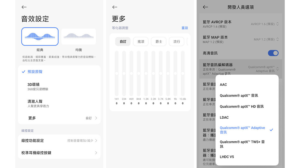The height and width of the screenshot is (168, 300).
Task: Select the 爵士 equalizer preset tab
Action: pos(158,41)
